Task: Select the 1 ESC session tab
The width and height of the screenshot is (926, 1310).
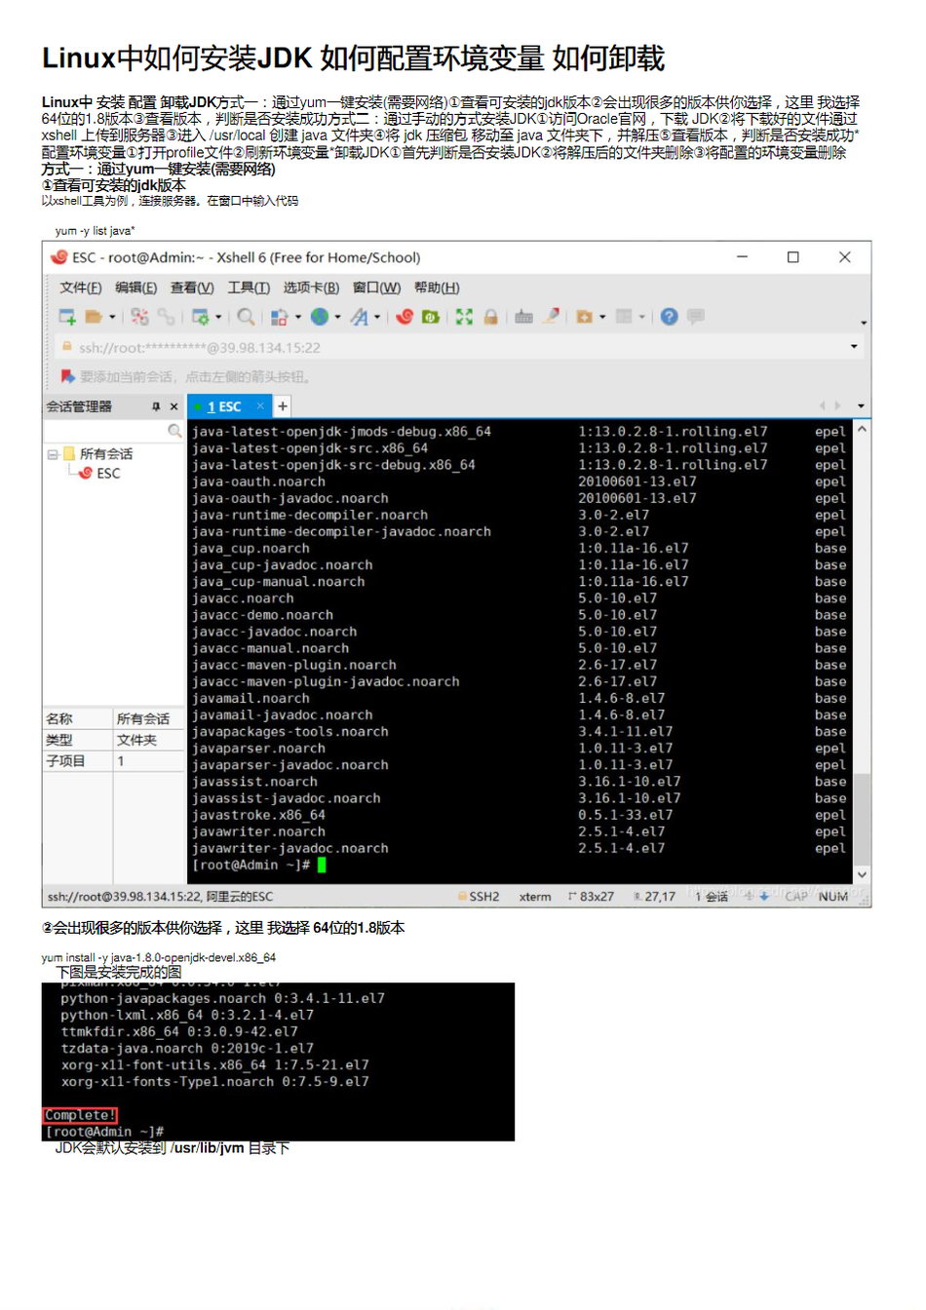Action: point(225,406)
